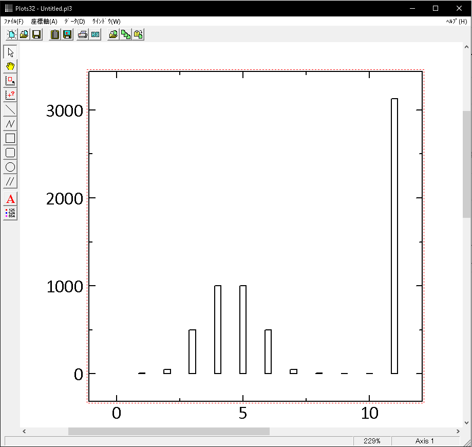Click the bar at x=4 on the chart
This screenshot has height=447, width=472.
click(x=218, y=329)
